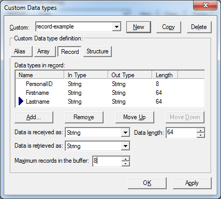
Task: Decrease Data length using down spinner
Action: coord(200,135)
